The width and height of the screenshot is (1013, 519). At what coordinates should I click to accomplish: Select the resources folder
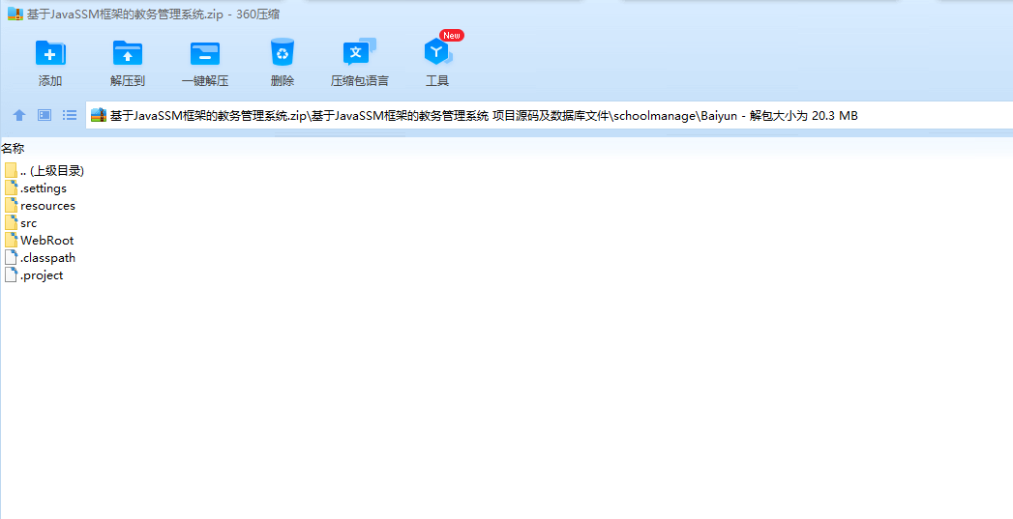40,206
